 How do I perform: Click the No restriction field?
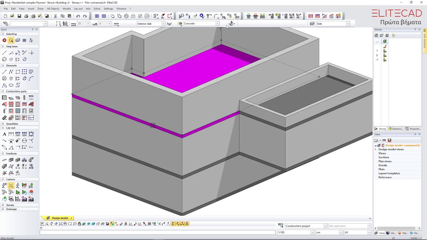349,226
